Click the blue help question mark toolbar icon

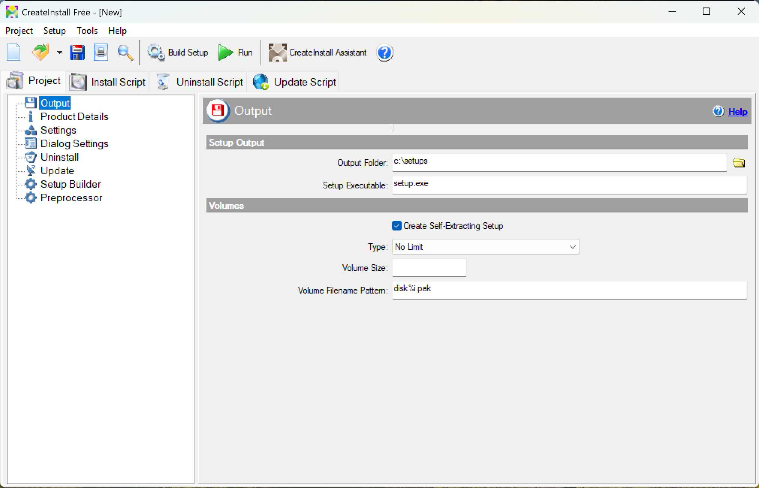(x=385, y=53)
